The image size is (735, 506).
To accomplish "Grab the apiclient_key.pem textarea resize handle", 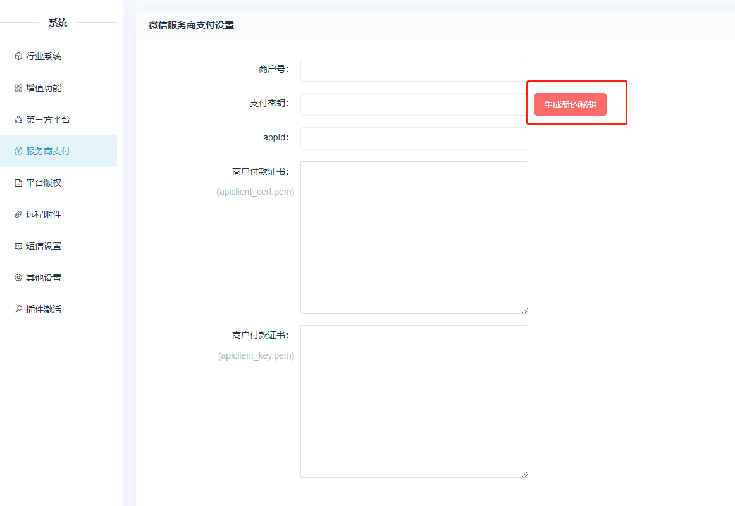I will (x=524, y=474).
